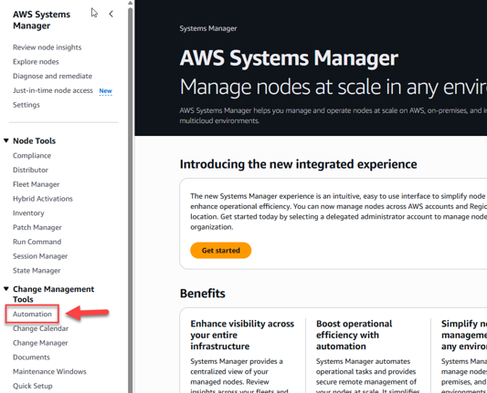Click the Change Management Tools heading
Viewport: 487px width, 393px height.
click(53, 295)
